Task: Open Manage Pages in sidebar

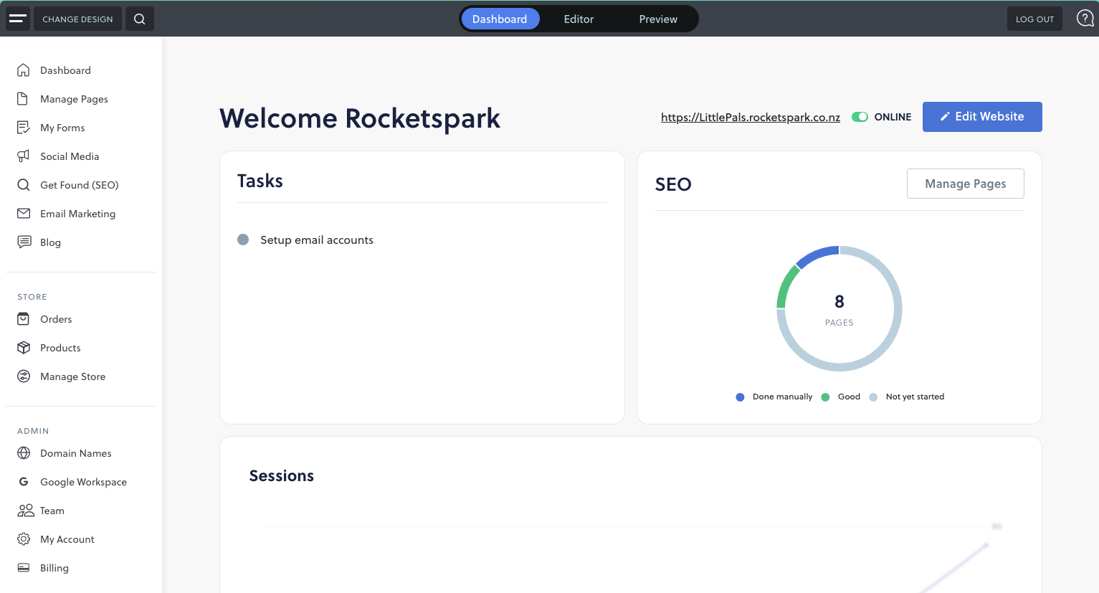Action: 74,99
